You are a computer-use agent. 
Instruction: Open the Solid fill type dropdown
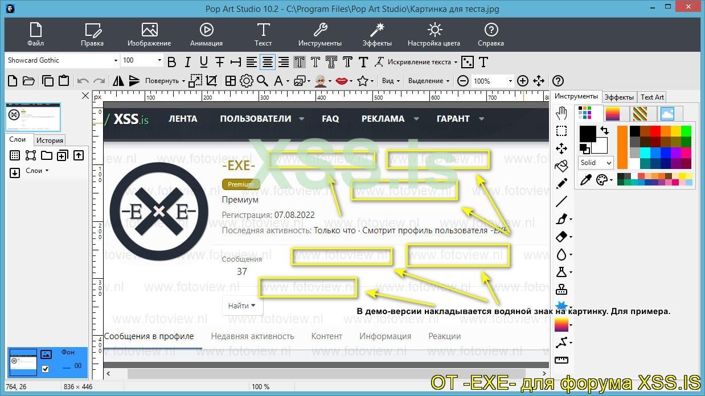pyautogui.click(x=596, y=163)
